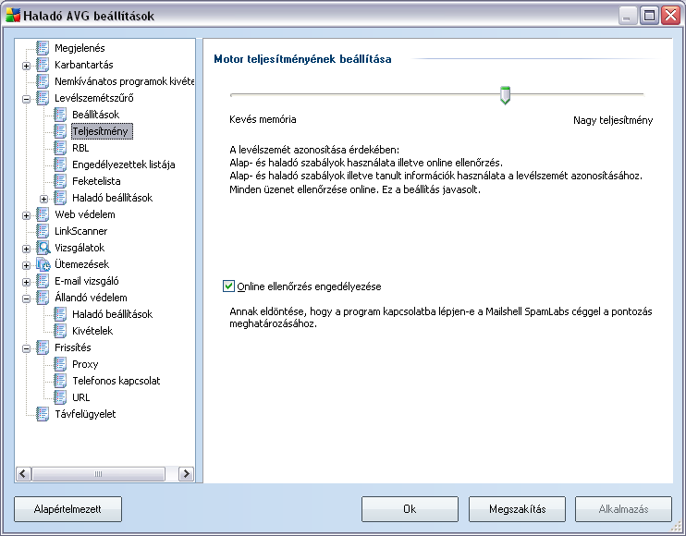The image size is (686, 536).
Task: Select the Proxy tree item
Action: point(85,364)
